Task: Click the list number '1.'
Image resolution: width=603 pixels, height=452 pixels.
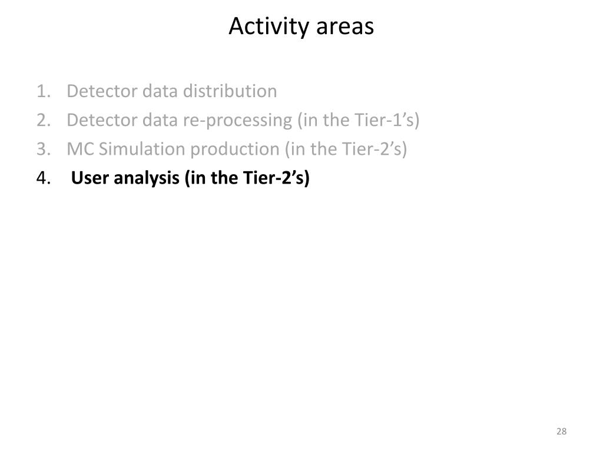Action: point(44,91)
